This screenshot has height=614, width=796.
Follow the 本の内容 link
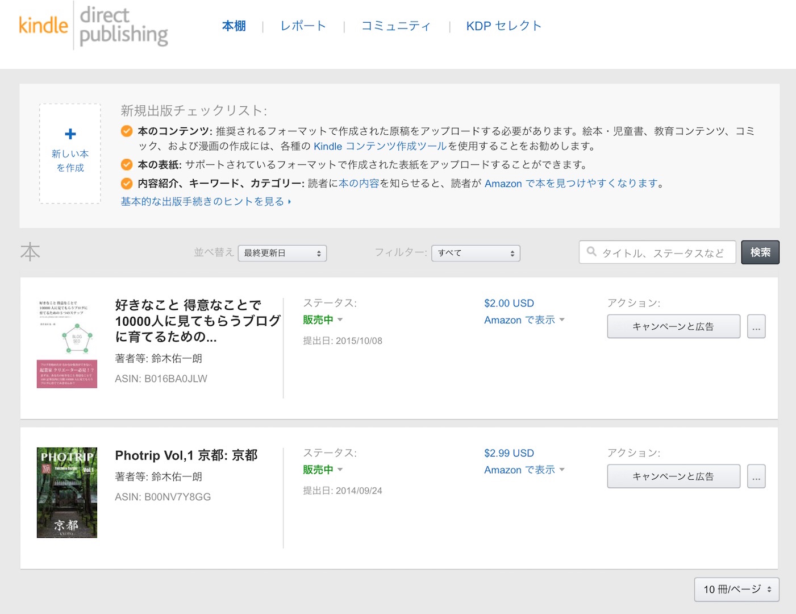point(359,184)
